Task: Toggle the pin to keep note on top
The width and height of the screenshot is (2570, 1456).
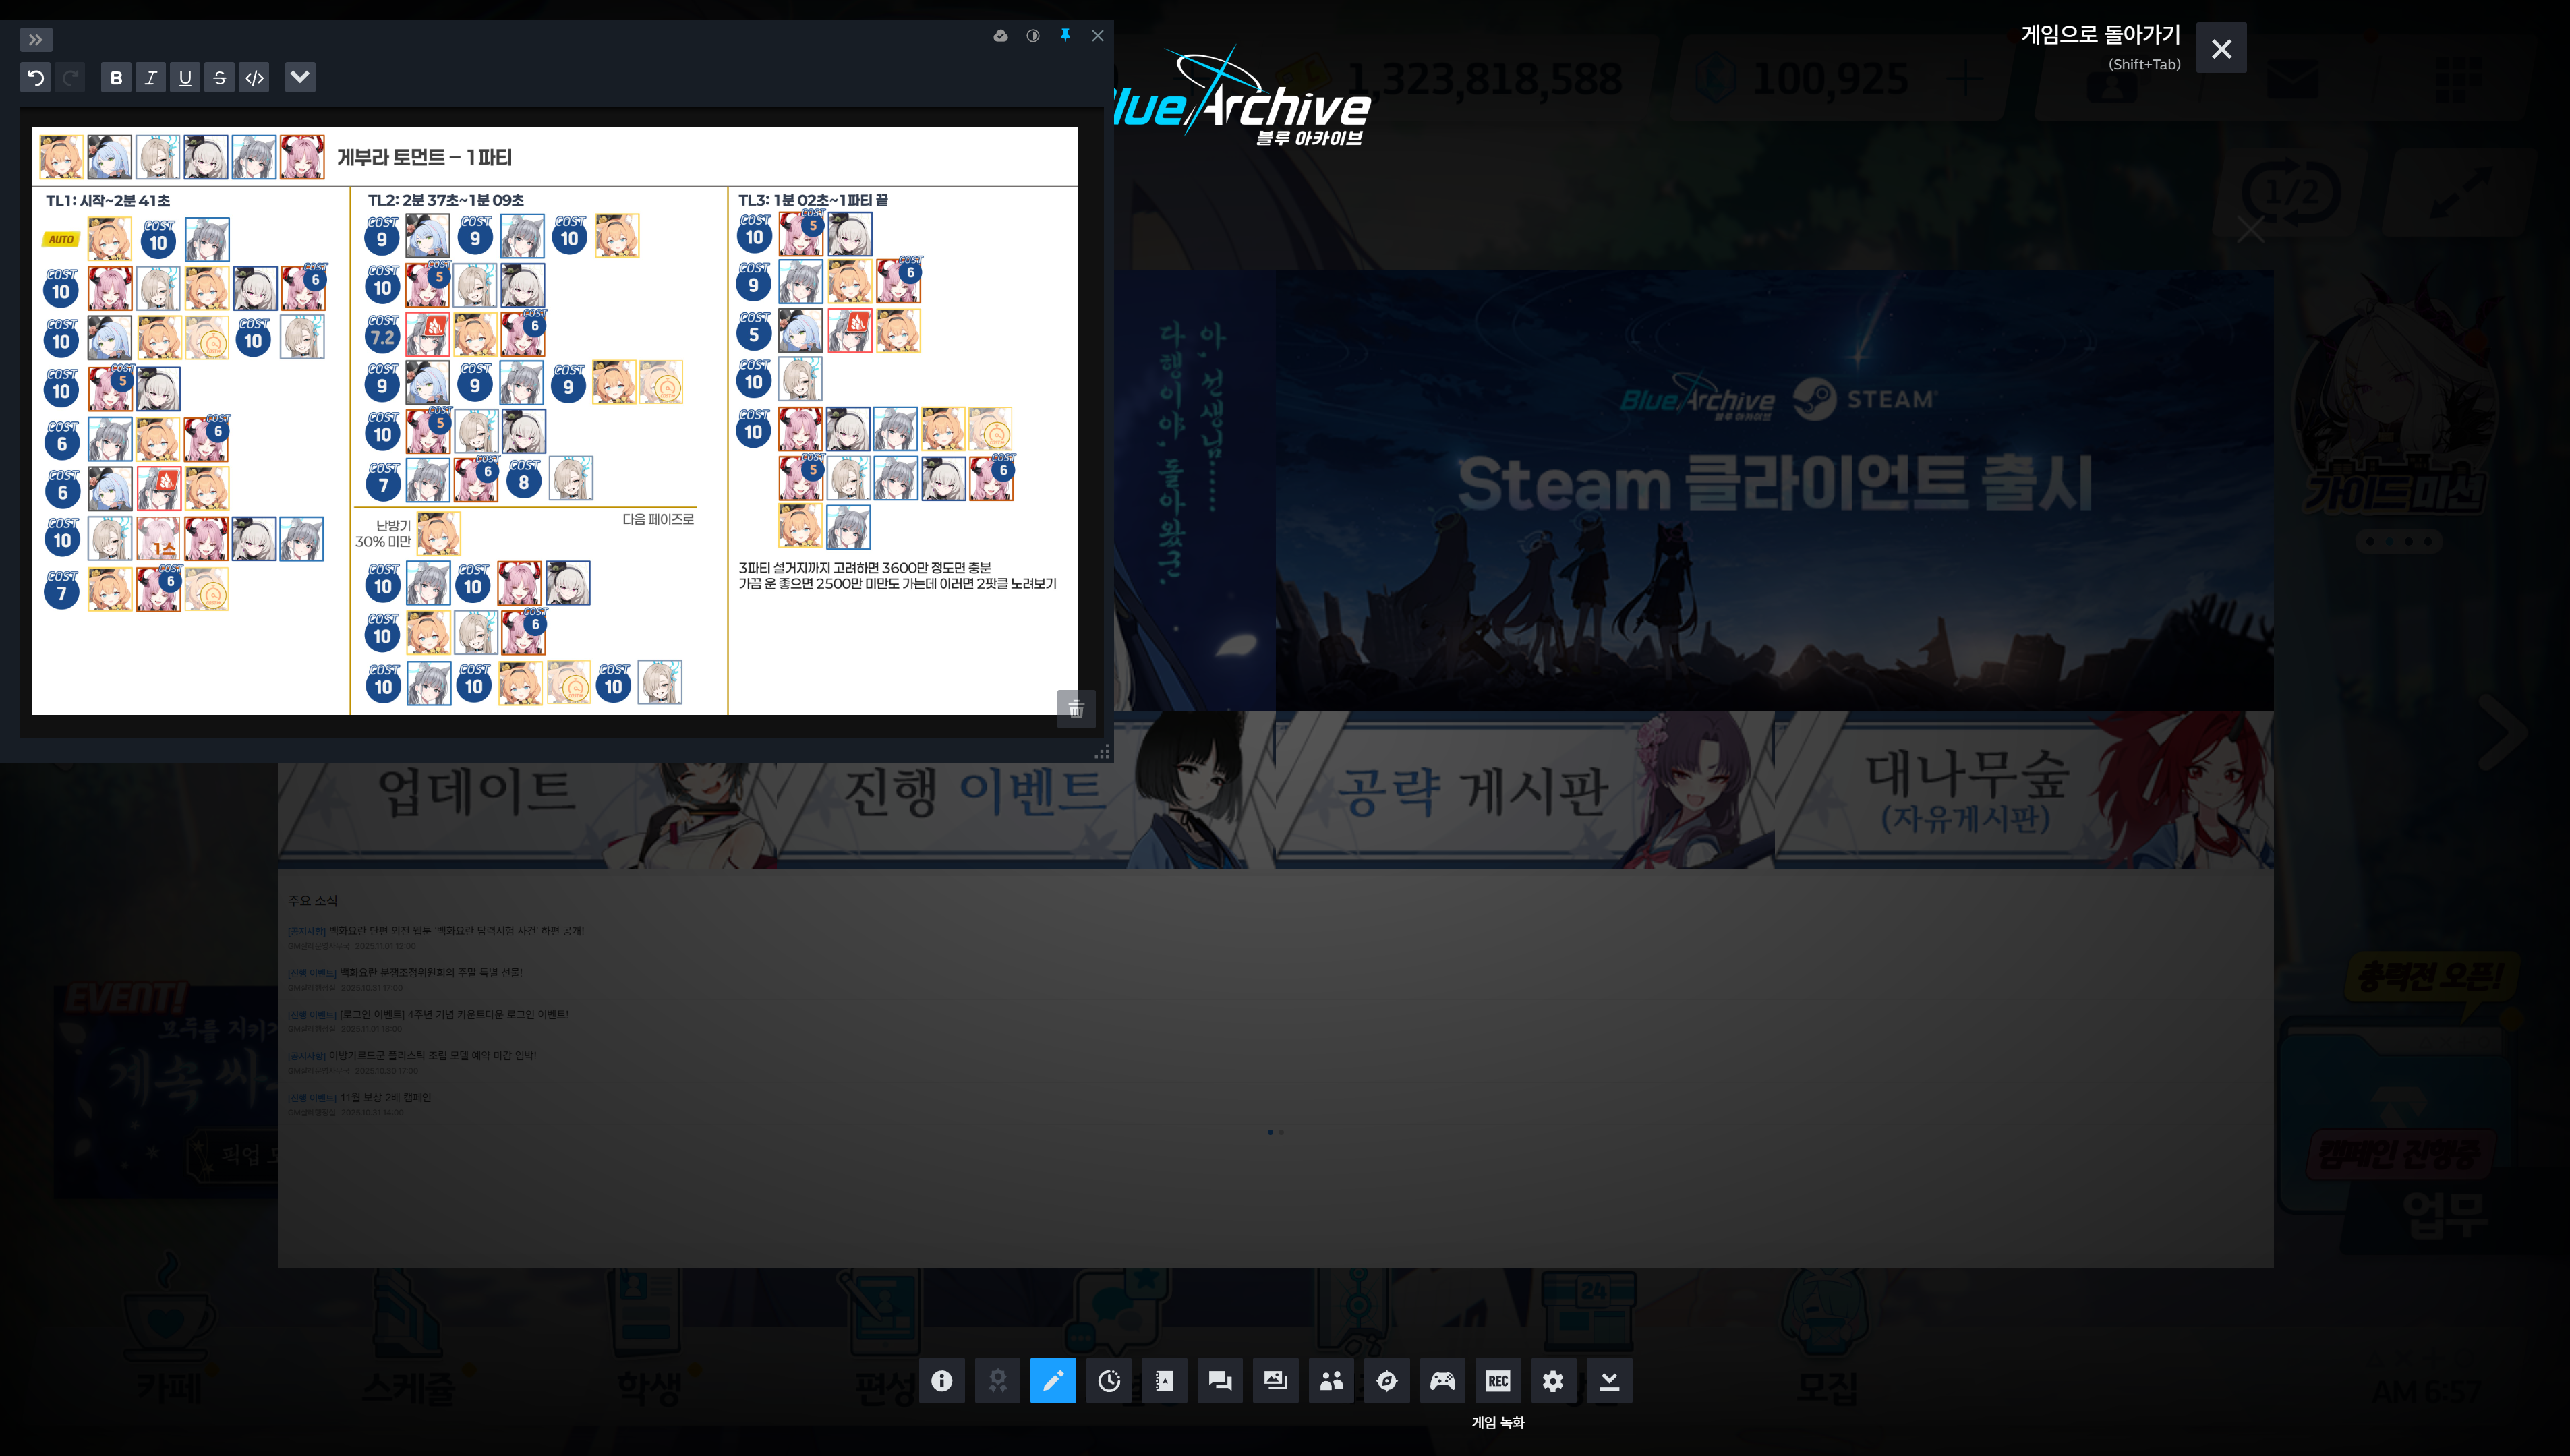Action: point(1065,35)
